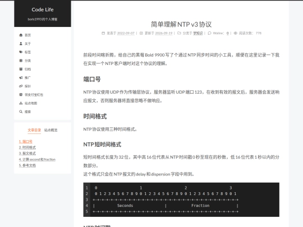Click the calendar icon before 发表于
This screenshot has width=303, height=227.
pos(103,33)
